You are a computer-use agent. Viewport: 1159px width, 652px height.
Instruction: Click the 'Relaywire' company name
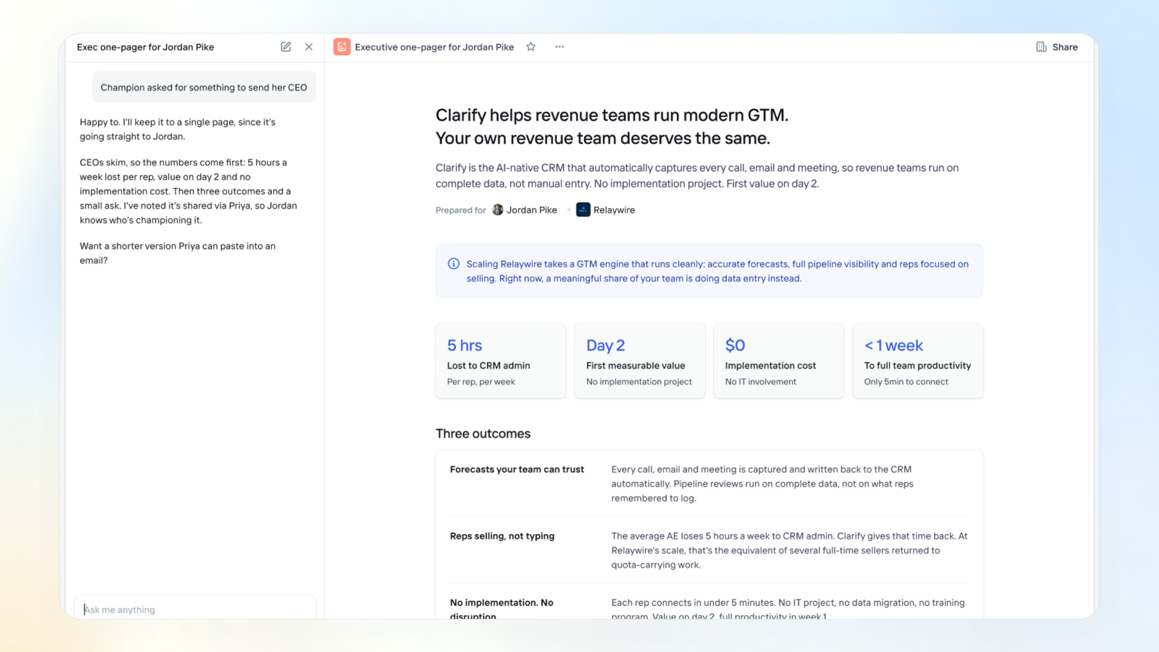614,210
